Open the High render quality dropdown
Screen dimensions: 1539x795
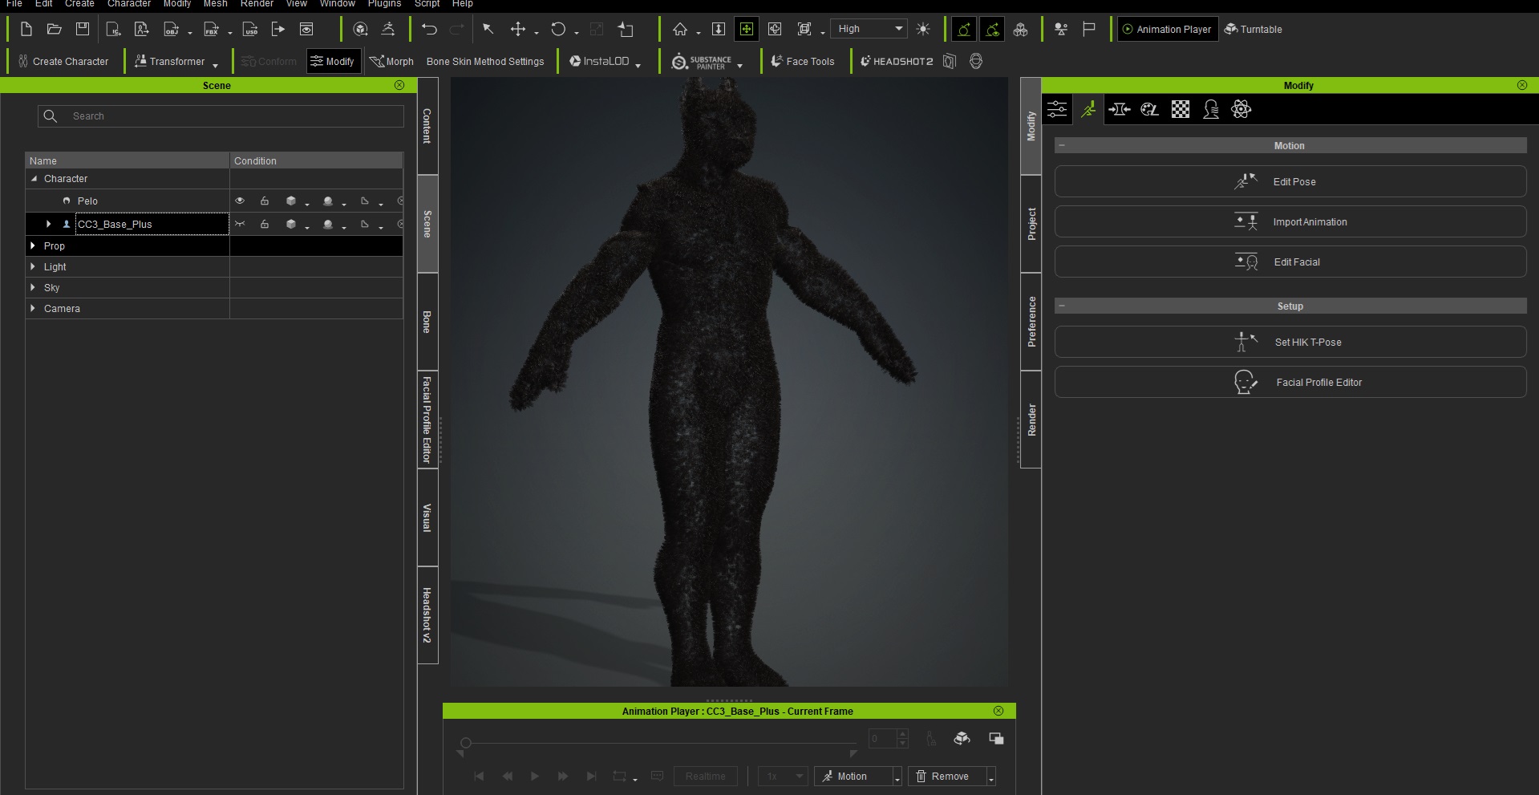(x=869, y=29)
